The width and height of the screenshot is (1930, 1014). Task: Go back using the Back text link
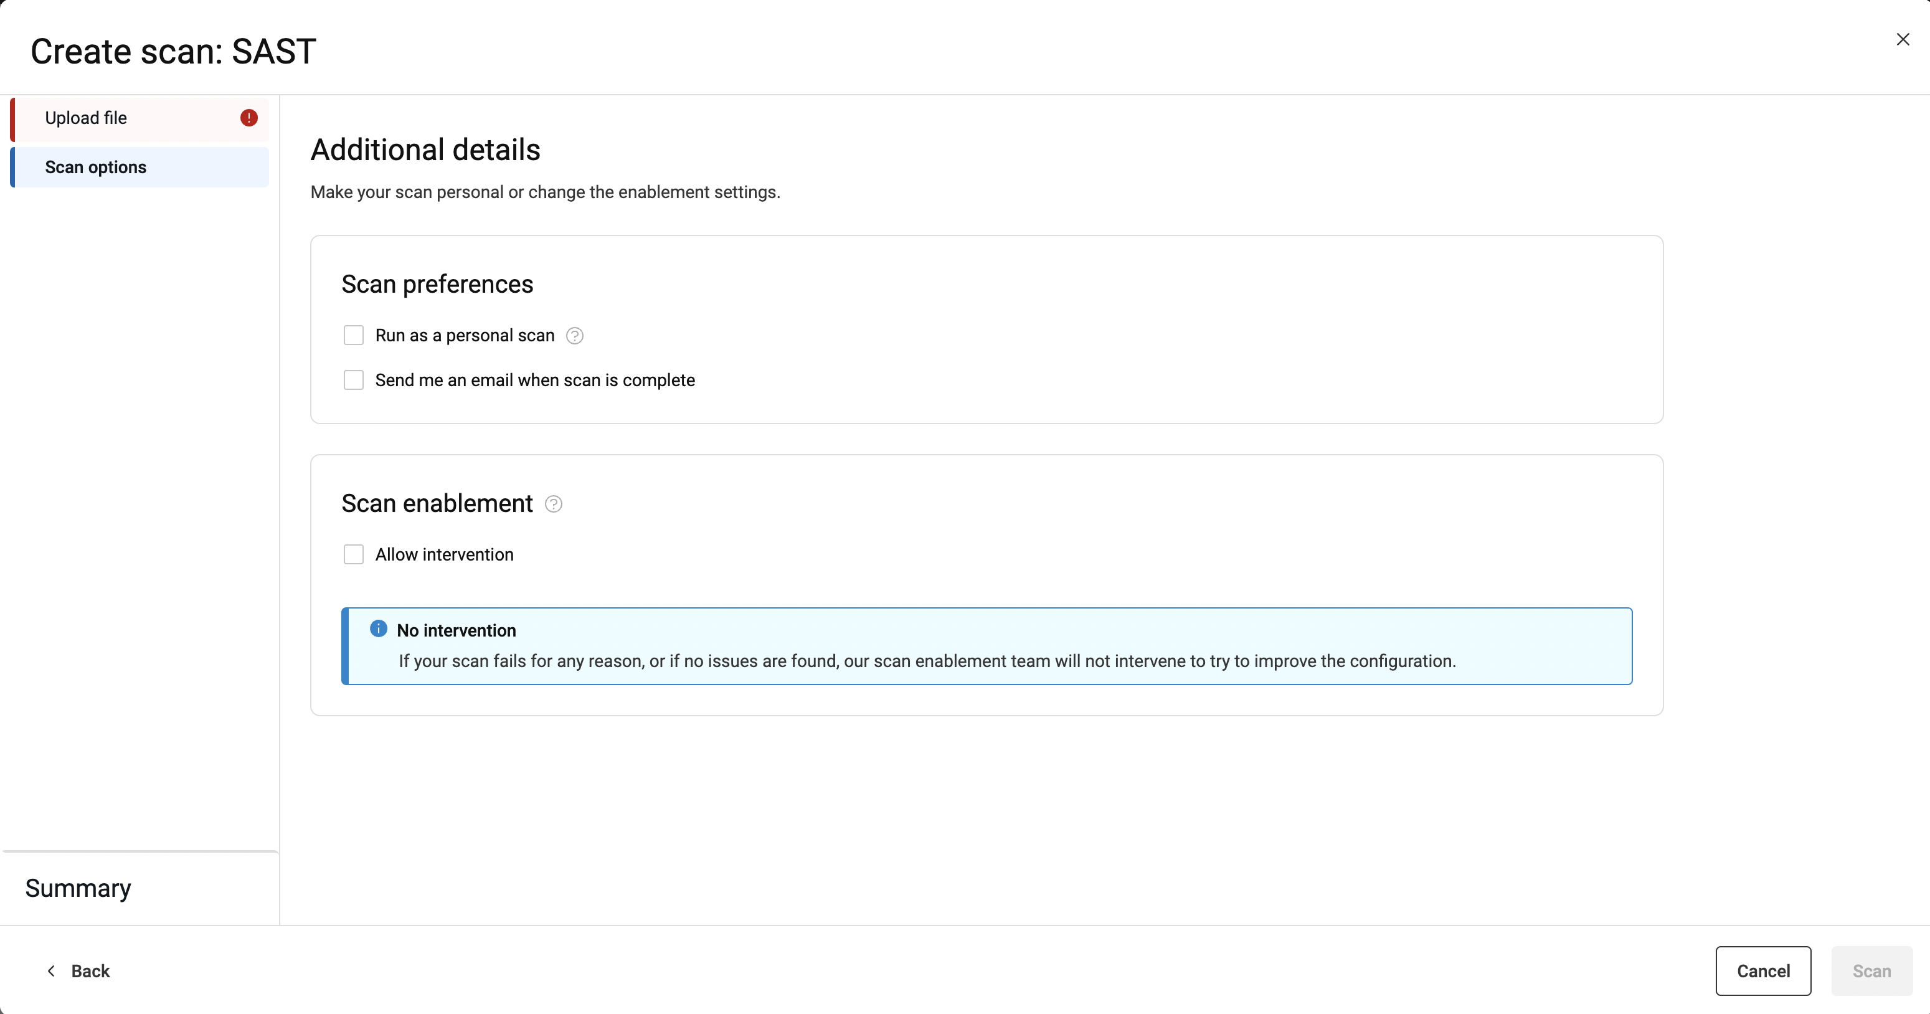(91, 971)
